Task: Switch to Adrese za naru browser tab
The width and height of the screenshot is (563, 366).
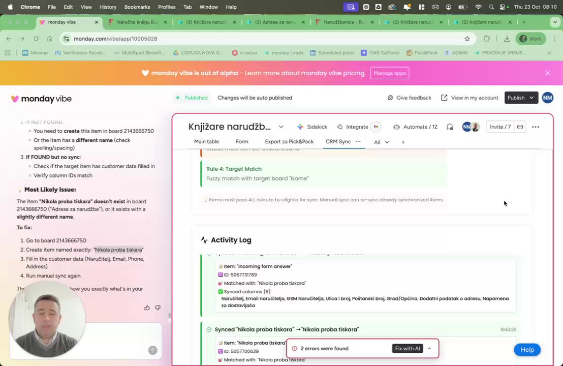Action: (x=276, y=22)
